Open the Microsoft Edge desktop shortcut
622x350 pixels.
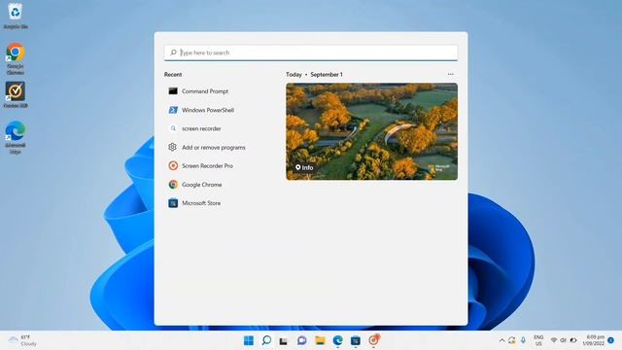point(16,137)
